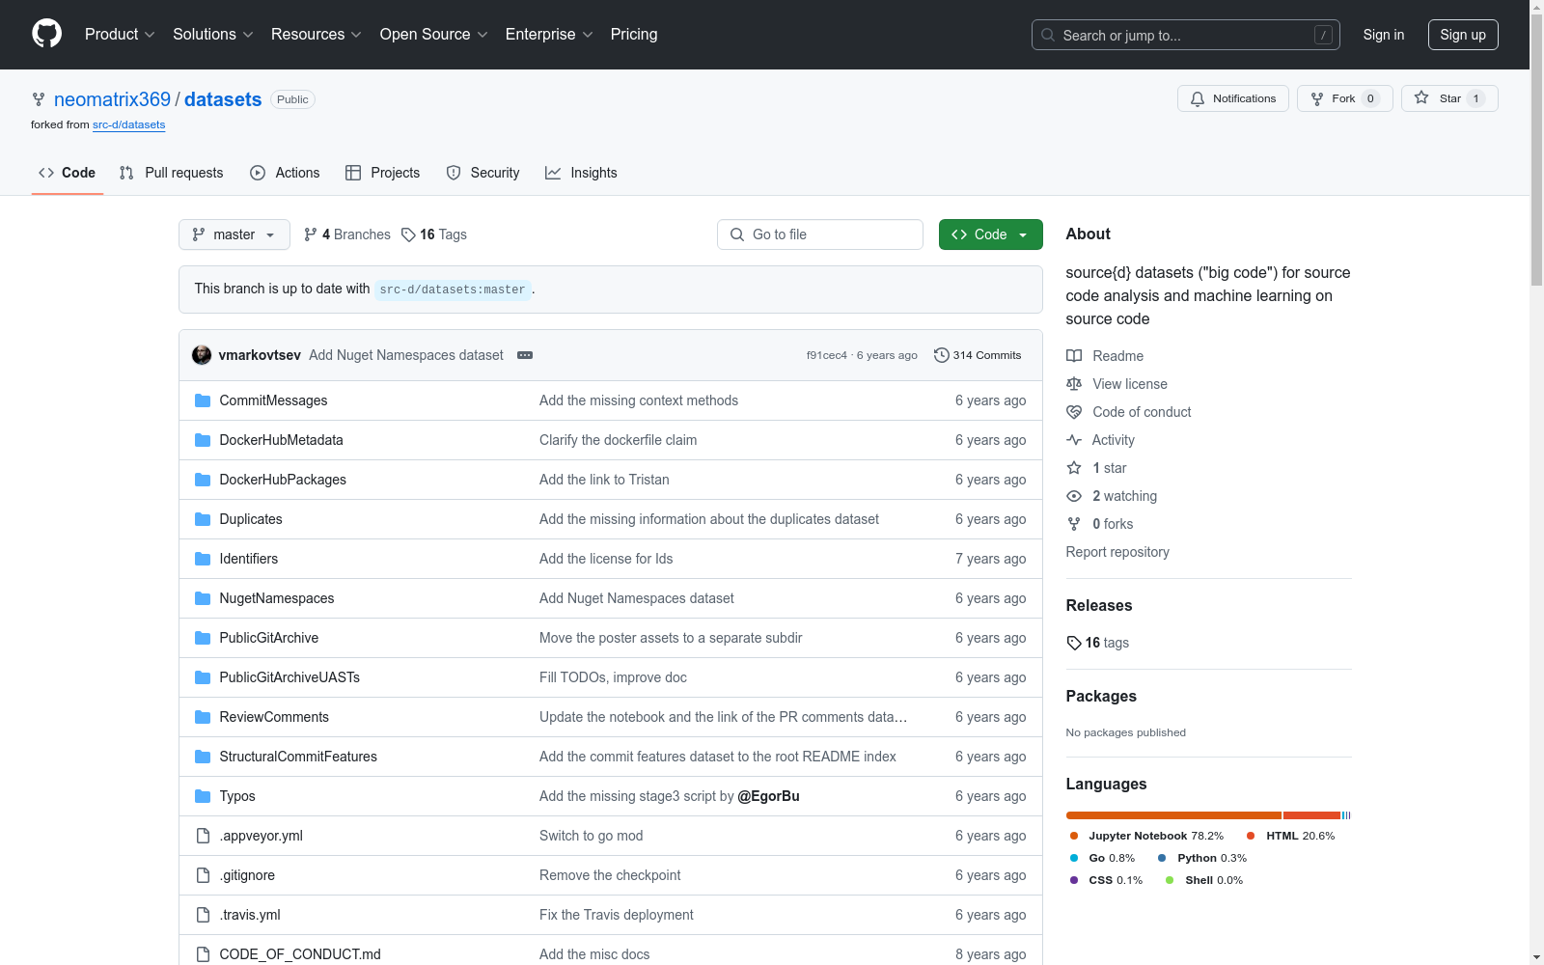Click the Fork button
This screenshot has height=965, width=1544.
click(x=1345, y=98)
